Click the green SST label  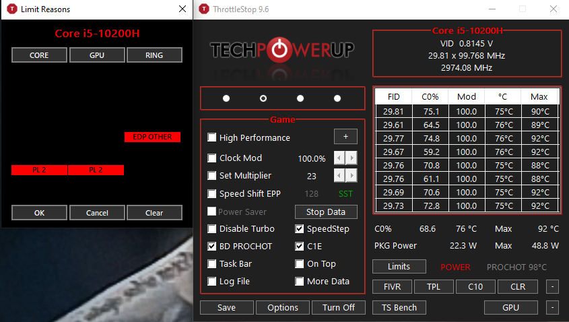tap(345, 194)
